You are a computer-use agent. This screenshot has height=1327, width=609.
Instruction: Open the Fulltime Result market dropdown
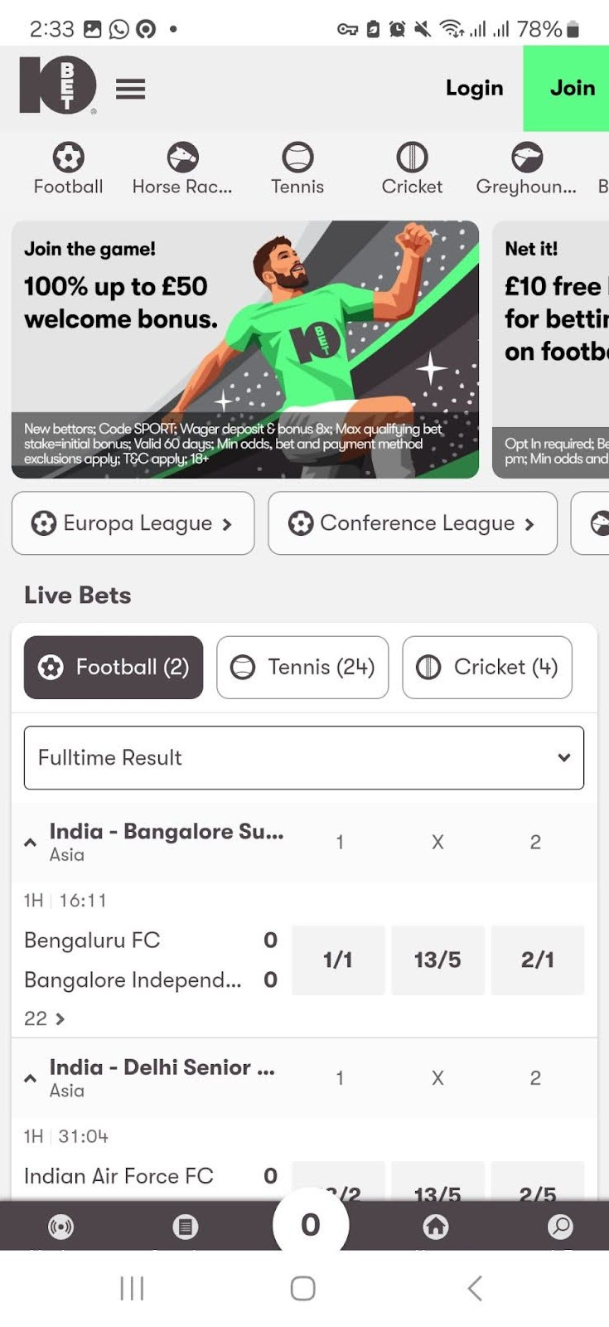coord(304,757)
